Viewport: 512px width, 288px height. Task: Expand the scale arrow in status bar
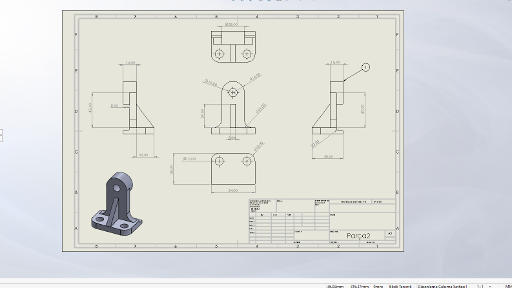[490, 286]
